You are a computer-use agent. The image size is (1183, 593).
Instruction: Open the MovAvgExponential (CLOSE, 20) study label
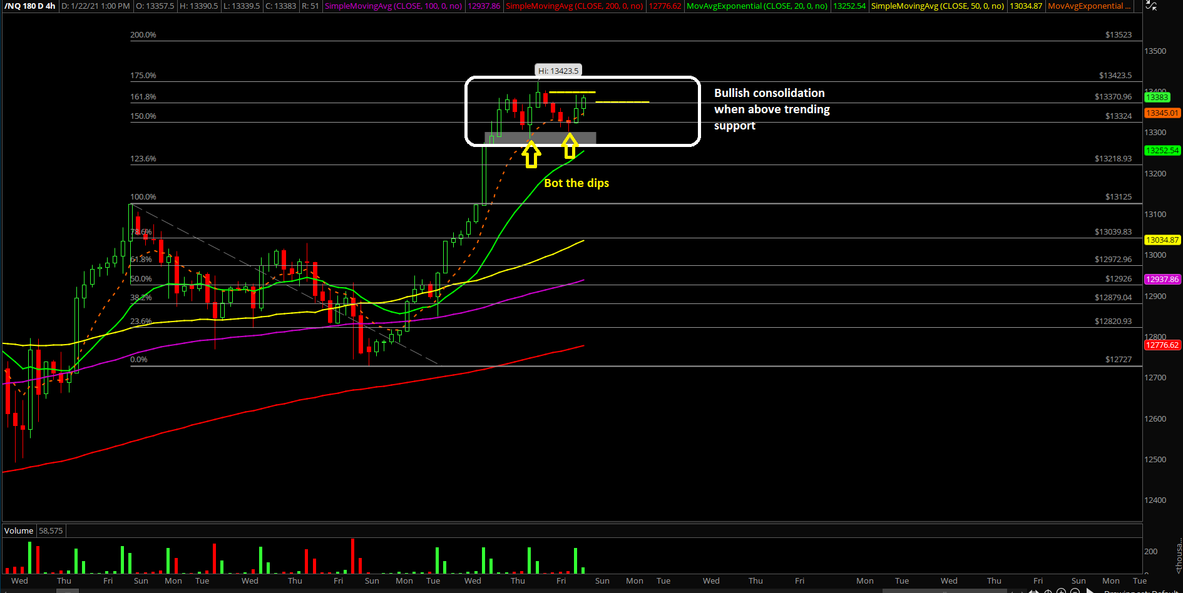(757, 6)
